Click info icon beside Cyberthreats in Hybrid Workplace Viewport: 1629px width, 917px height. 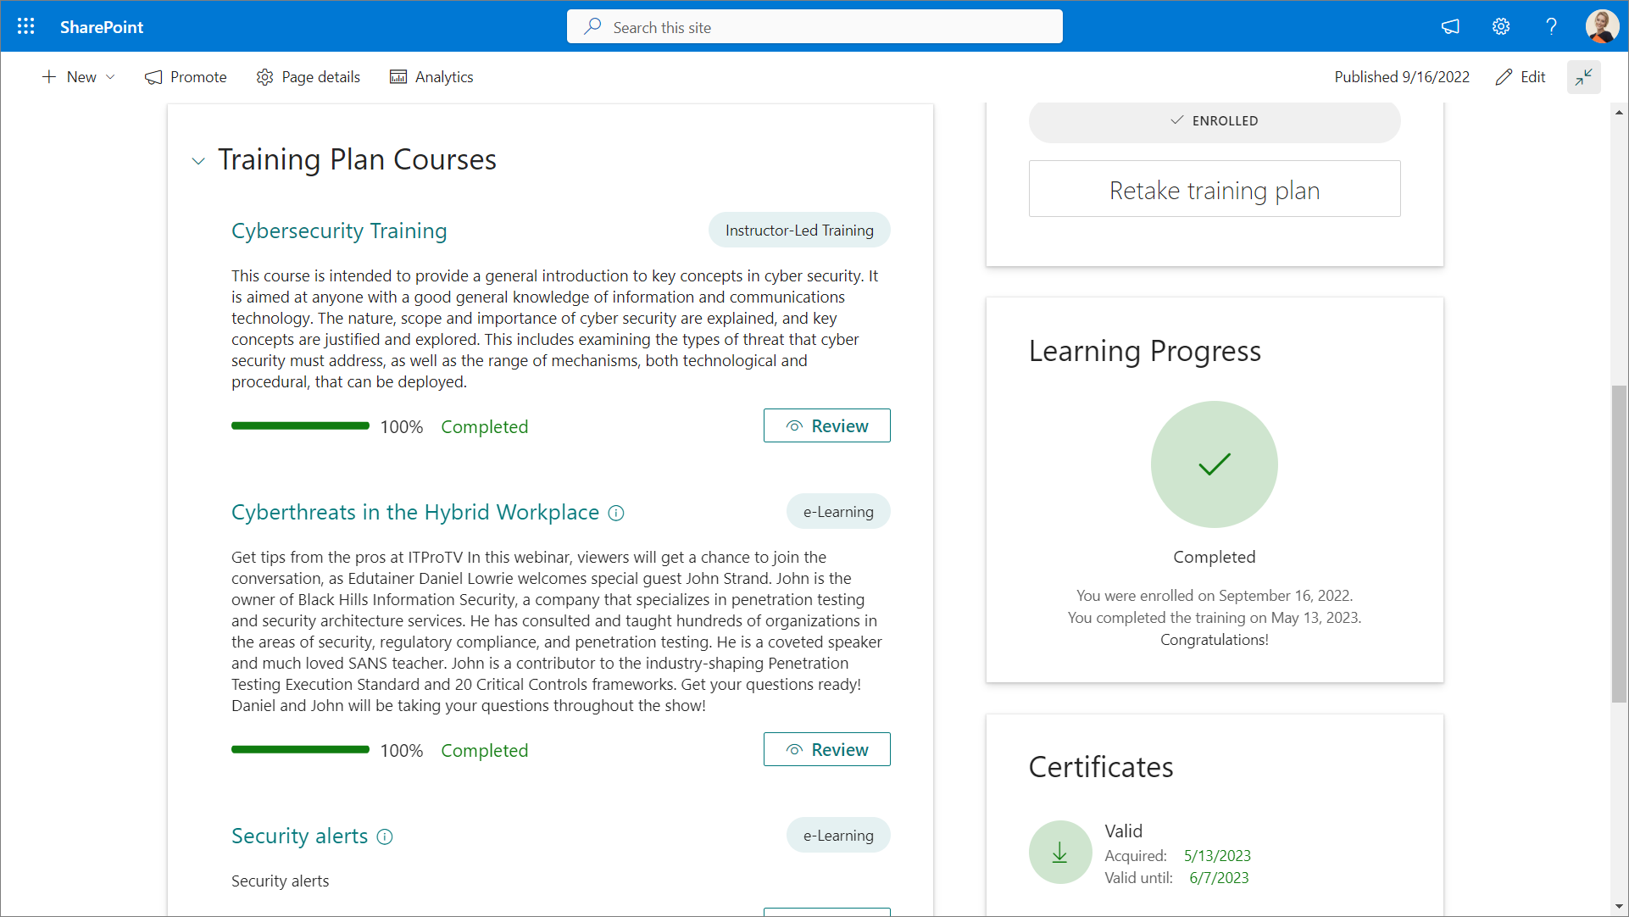click(616, 514)
